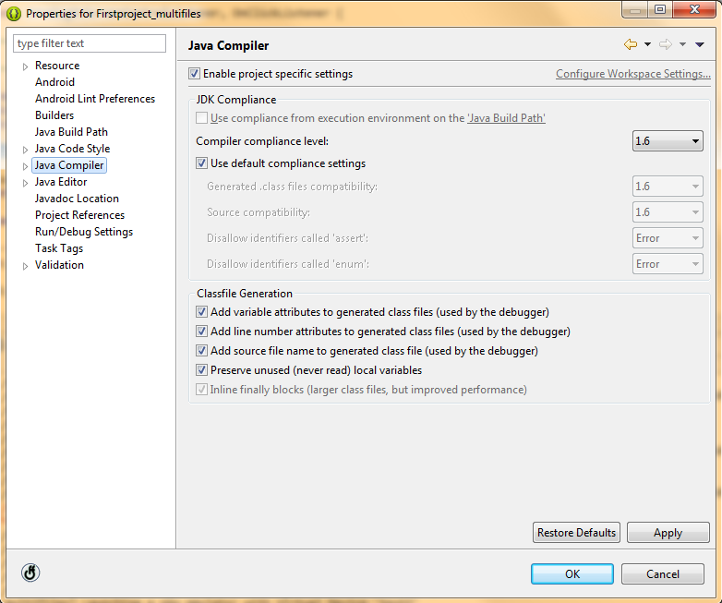
Task: Open Generated .class files compatibility dropdown
Action: 668,187
